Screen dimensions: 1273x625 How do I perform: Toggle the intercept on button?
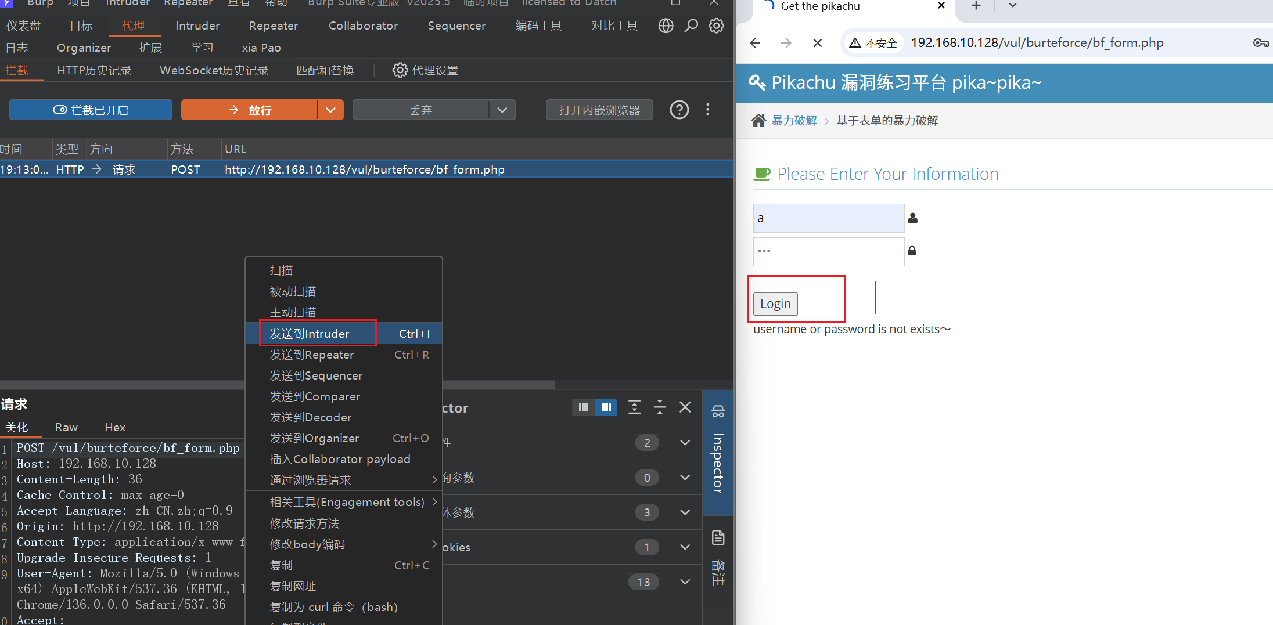click(x=91, y=110)
